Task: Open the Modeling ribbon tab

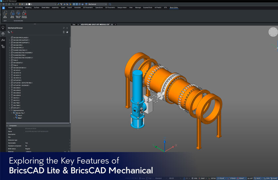Action: (28, 8)
